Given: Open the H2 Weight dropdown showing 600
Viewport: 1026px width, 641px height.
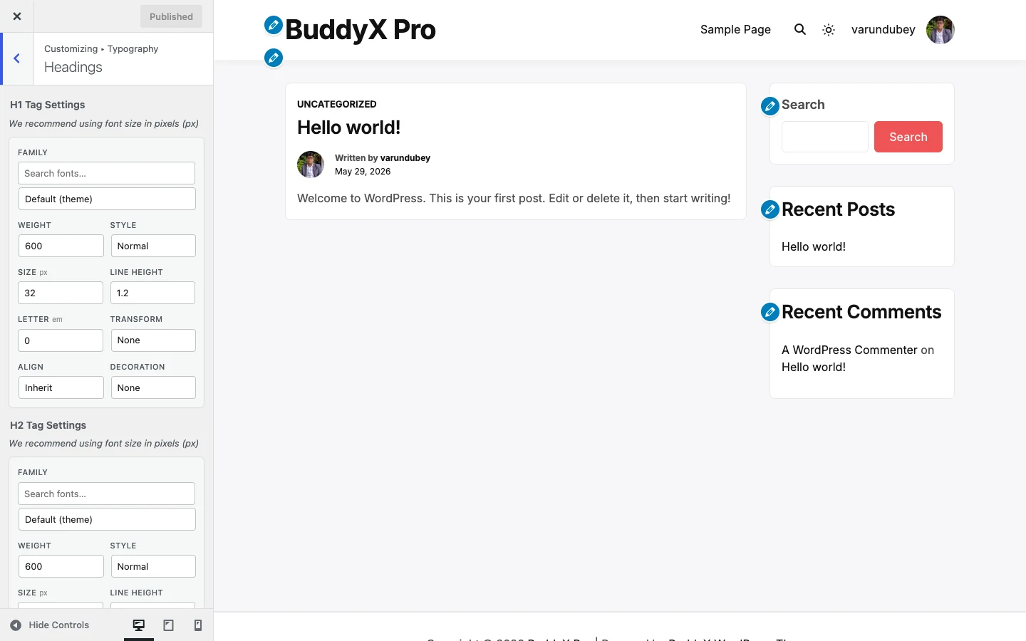Looking at the screenshot, I should coord(61,566).
